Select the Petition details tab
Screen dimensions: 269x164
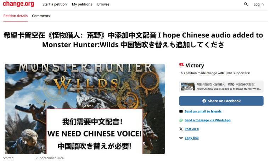tap(16, 16)
